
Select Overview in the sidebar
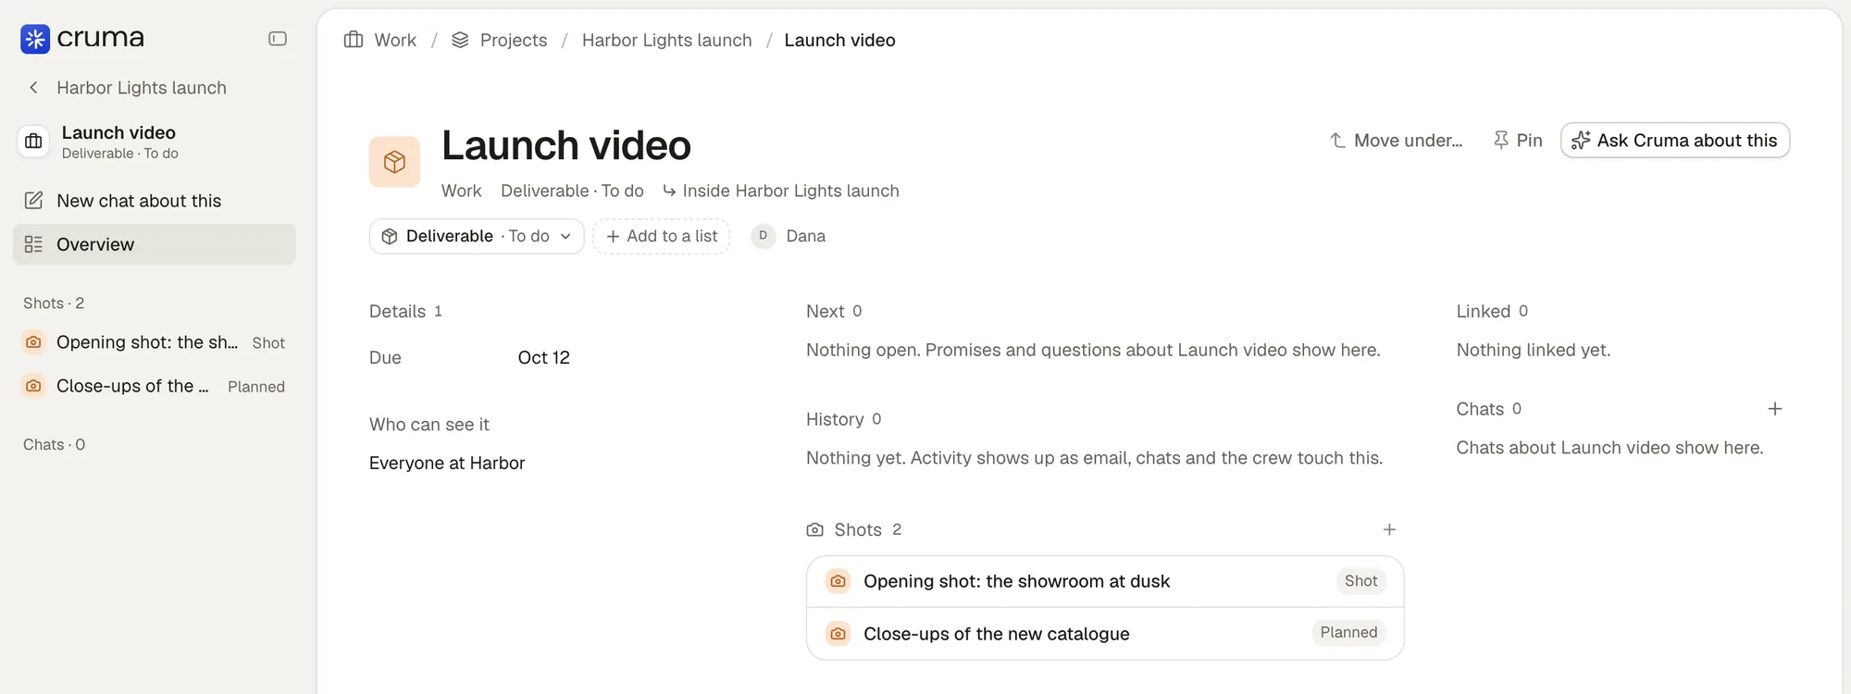[155, 244]
